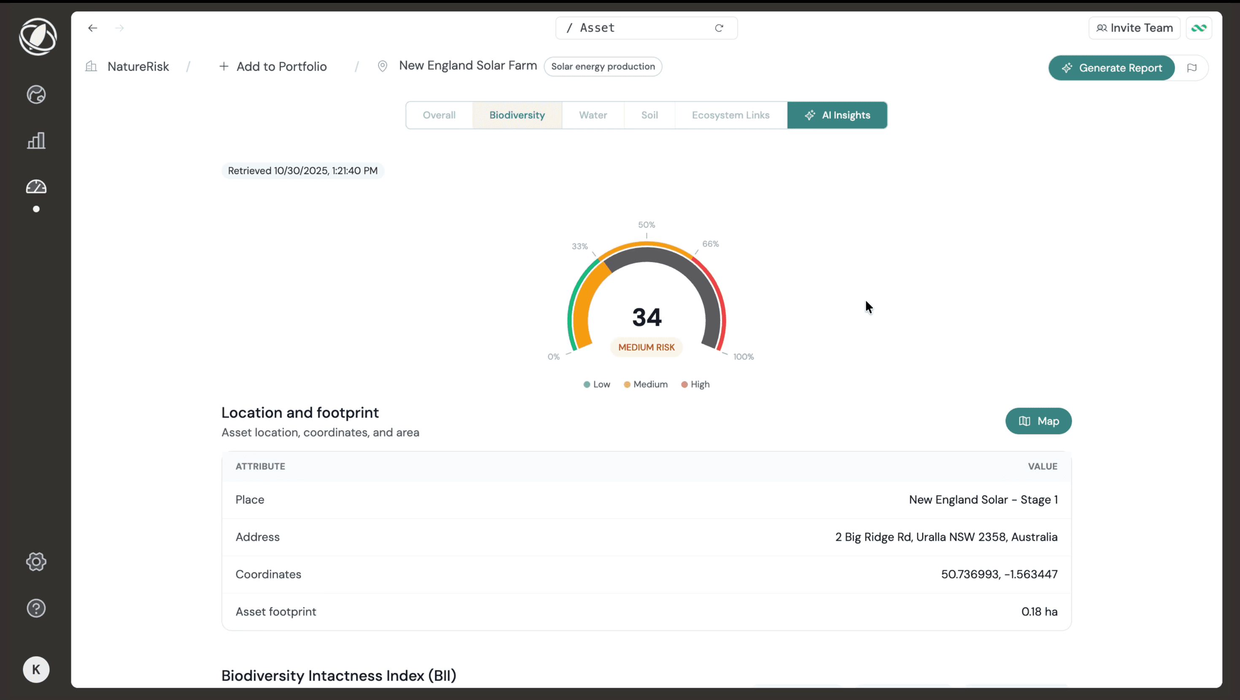Select the Overall tab

439,115
